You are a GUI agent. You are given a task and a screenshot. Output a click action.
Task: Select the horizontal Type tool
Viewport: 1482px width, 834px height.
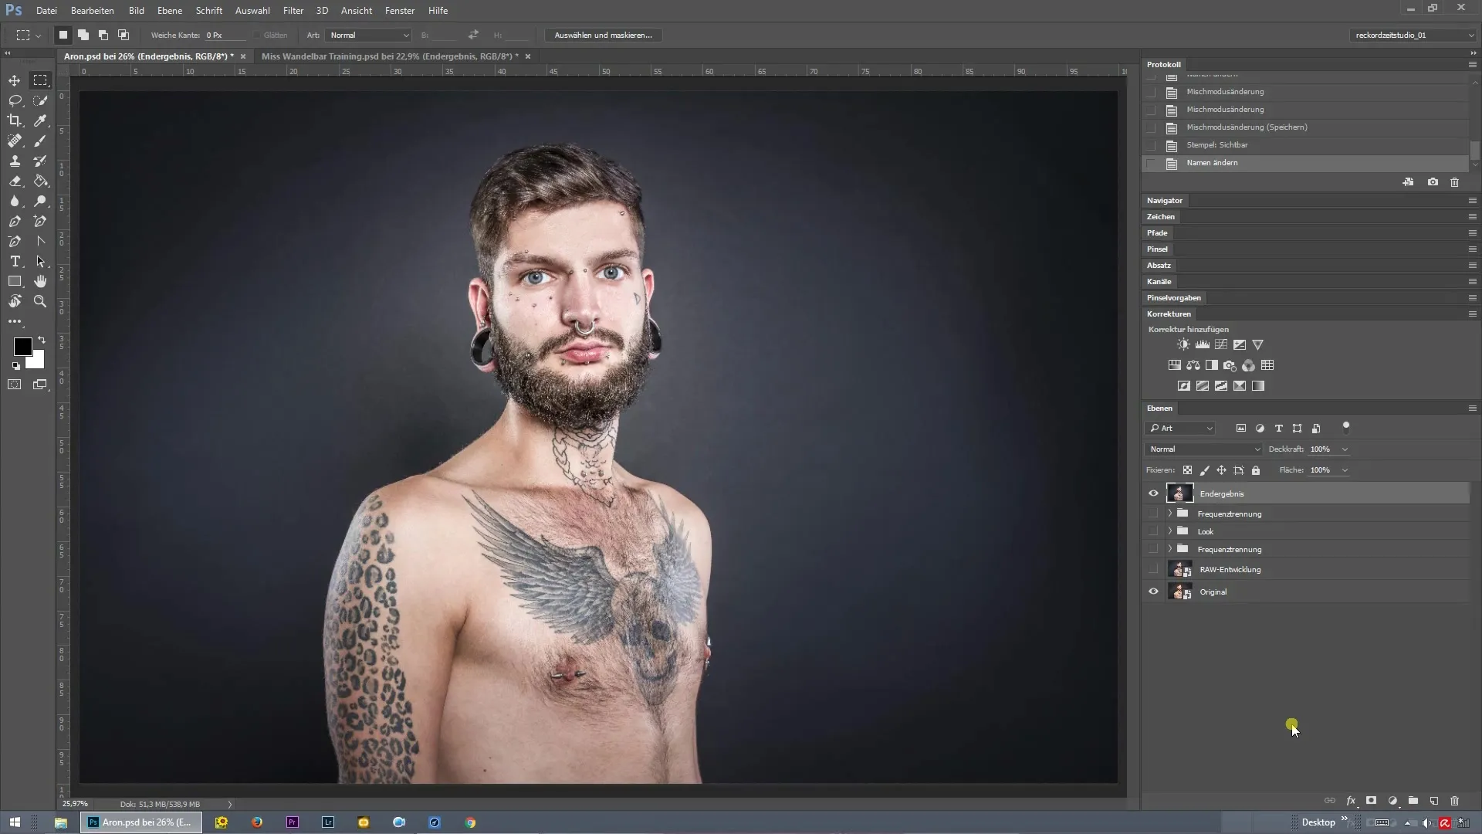click(x=15, y=261)
